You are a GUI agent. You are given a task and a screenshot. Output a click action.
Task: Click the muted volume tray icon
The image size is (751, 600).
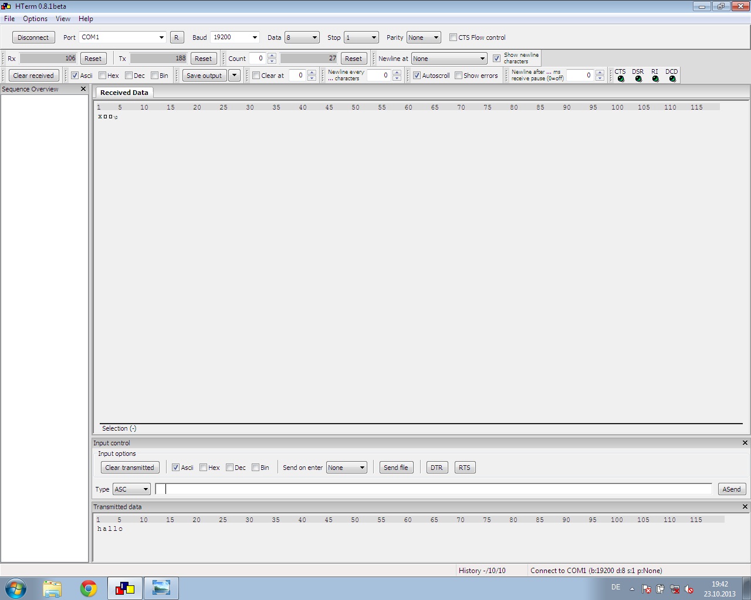(x=689, y=589)
